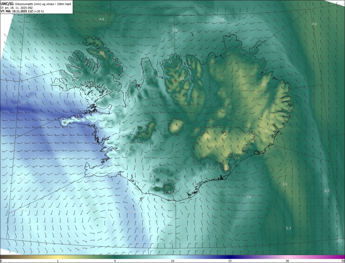Screen dimensions: 345x263
Task: Click the 3.1 value label on the map
Action: coord(182,79)
